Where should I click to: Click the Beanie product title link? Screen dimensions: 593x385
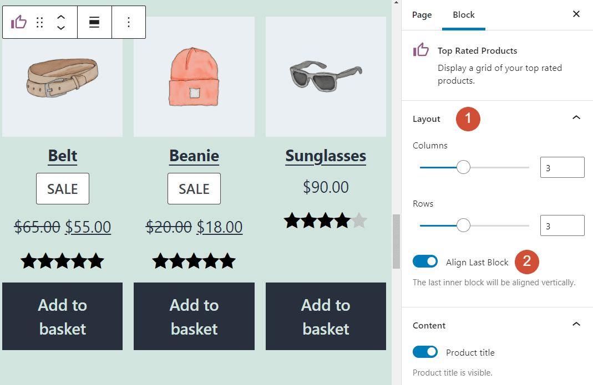coord(194,156)
